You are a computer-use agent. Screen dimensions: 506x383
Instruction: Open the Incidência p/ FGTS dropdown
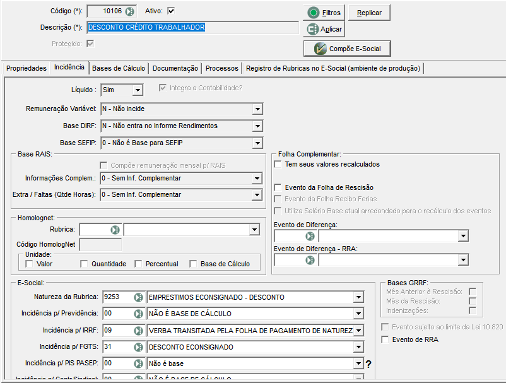[x=358, y=347]
